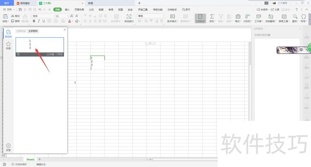Toggle Bold formatting
Viewport: 311px width, 167px height.
(x=34, y=21)
